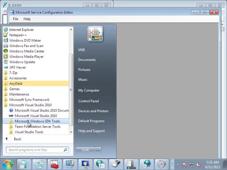Open Help menu in Service Configuration Editor
This screenshot has height=170, width=227.
pyautogui.click(x=27, y=19)
